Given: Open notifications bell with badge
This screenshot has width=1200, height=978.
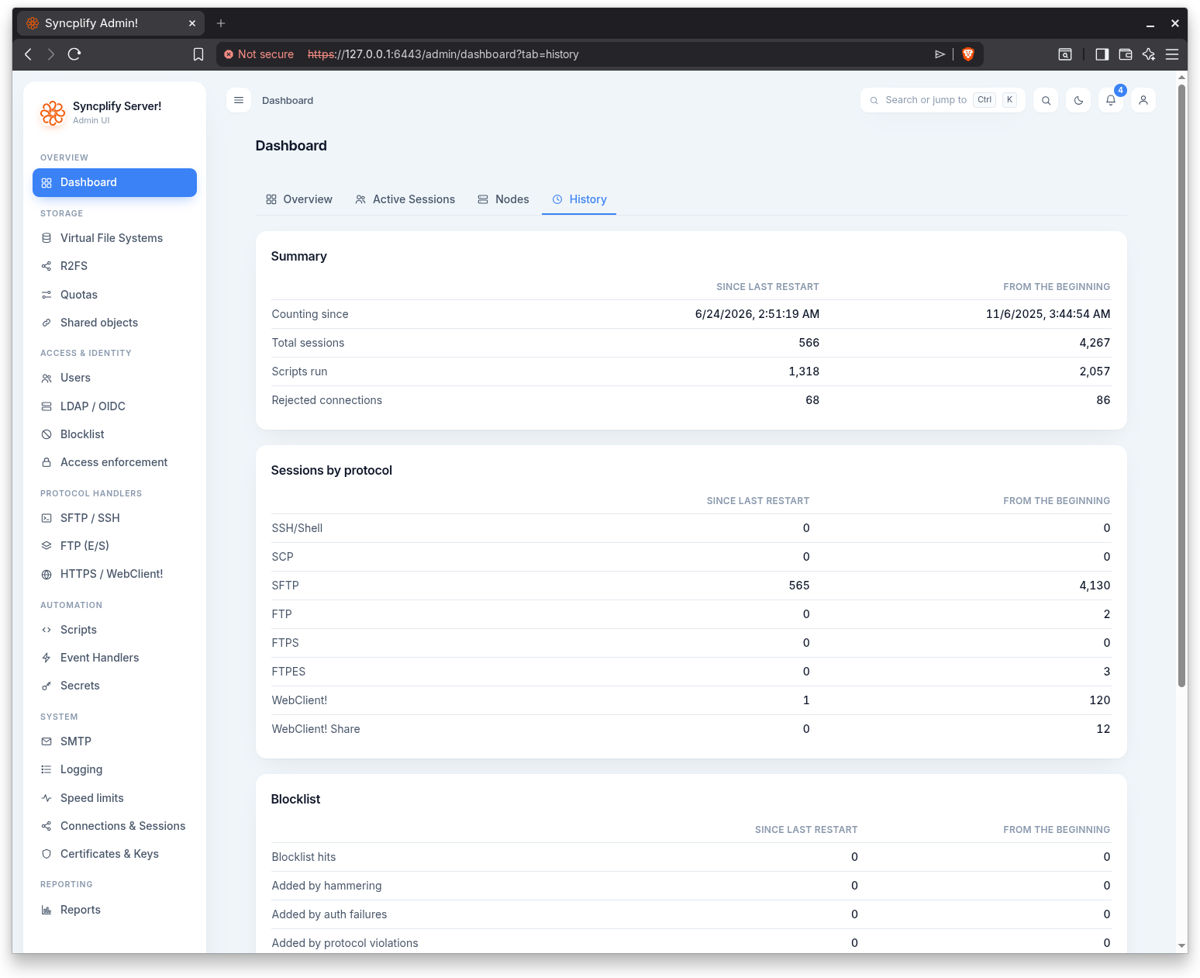Looking at the screenshot, I should pos(1111,100).
